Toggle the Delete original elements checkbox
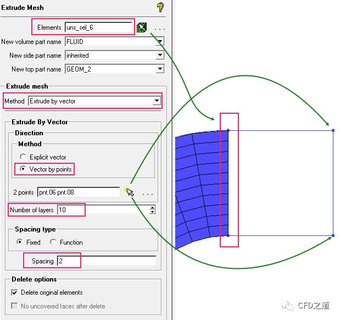Image resolution: width=340 pixels, height=320 pixels. (15, 293)
